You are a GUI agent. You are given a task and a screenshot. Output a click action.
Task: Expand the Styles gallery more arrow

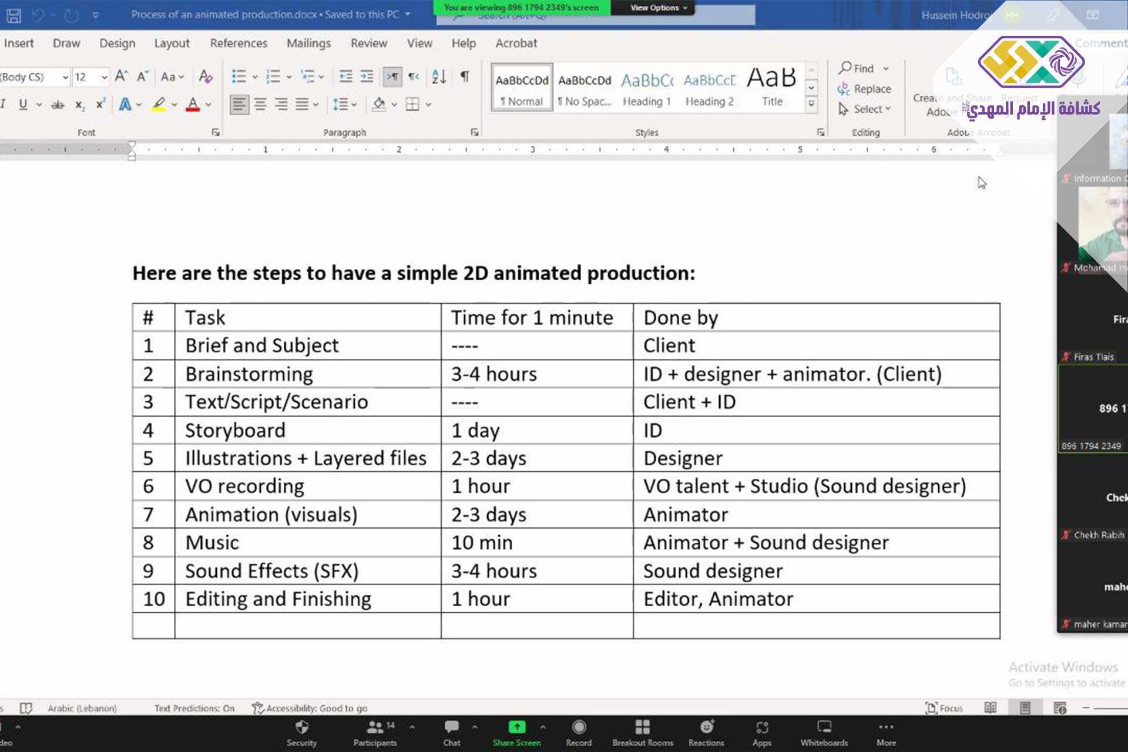[x=811, y=105]
